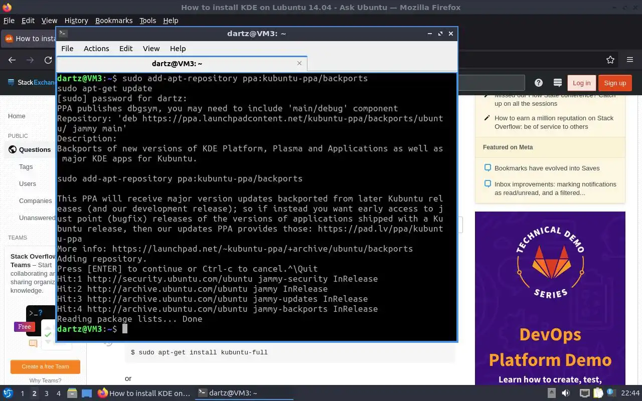Open Questions in the sidebar
The image size is (642, 401).
pyautogui.click(x=35, y=149)
